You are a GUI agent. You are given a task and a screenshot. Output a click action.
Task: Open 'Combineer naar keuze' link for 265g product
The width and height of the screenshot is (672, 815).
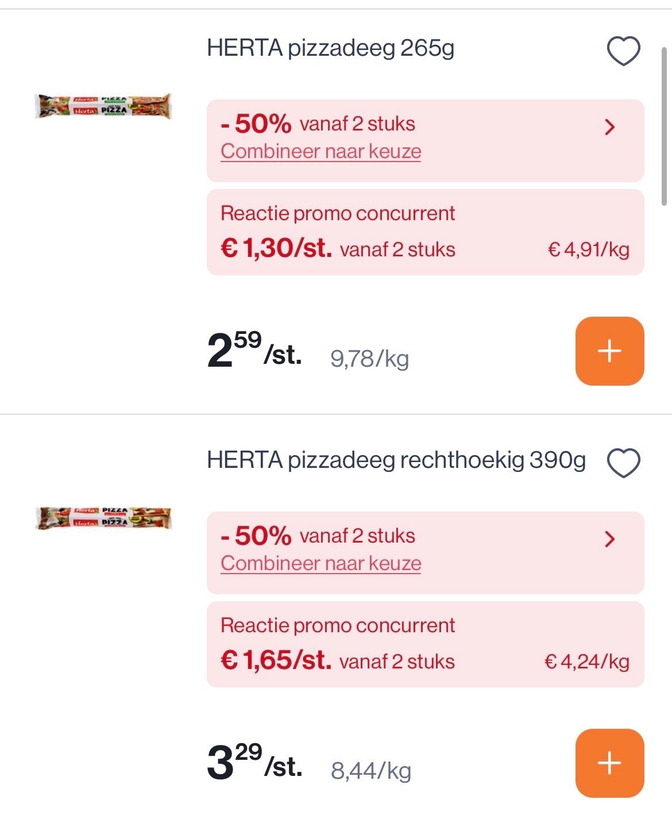(320, 151)
